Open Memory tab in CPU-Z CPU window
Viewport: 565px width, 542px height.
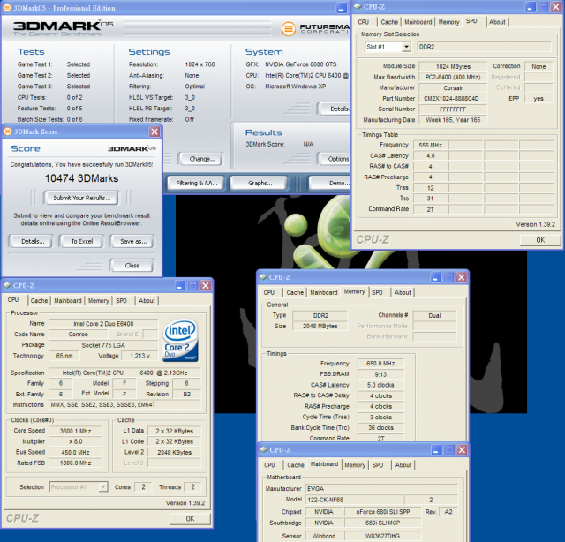pyautogui.click(x=98, y=300)
